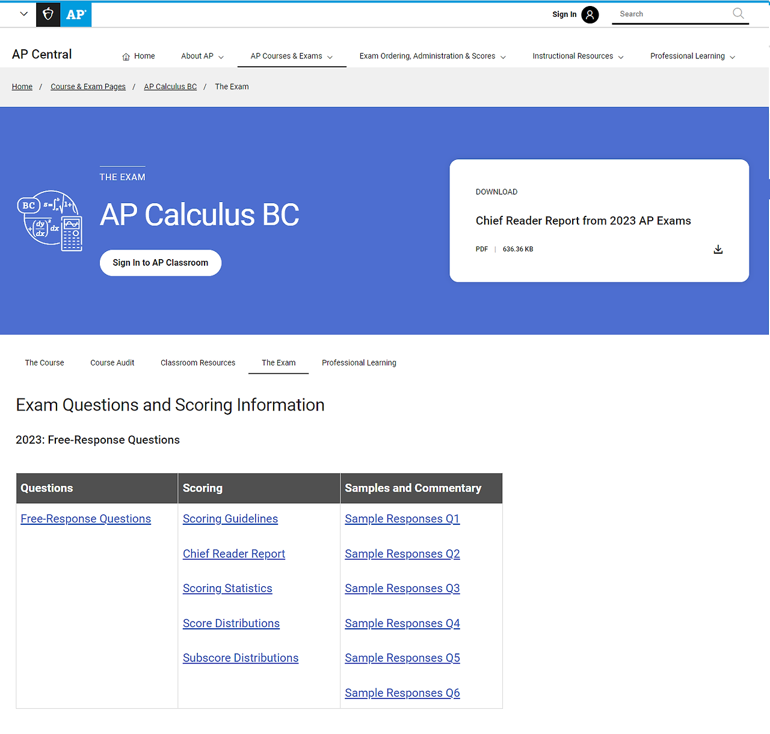Viewport: 770px width, 734px height.
Task: Open Chief Reader Report from 2023 AP Exams
Action: (583, 221)
